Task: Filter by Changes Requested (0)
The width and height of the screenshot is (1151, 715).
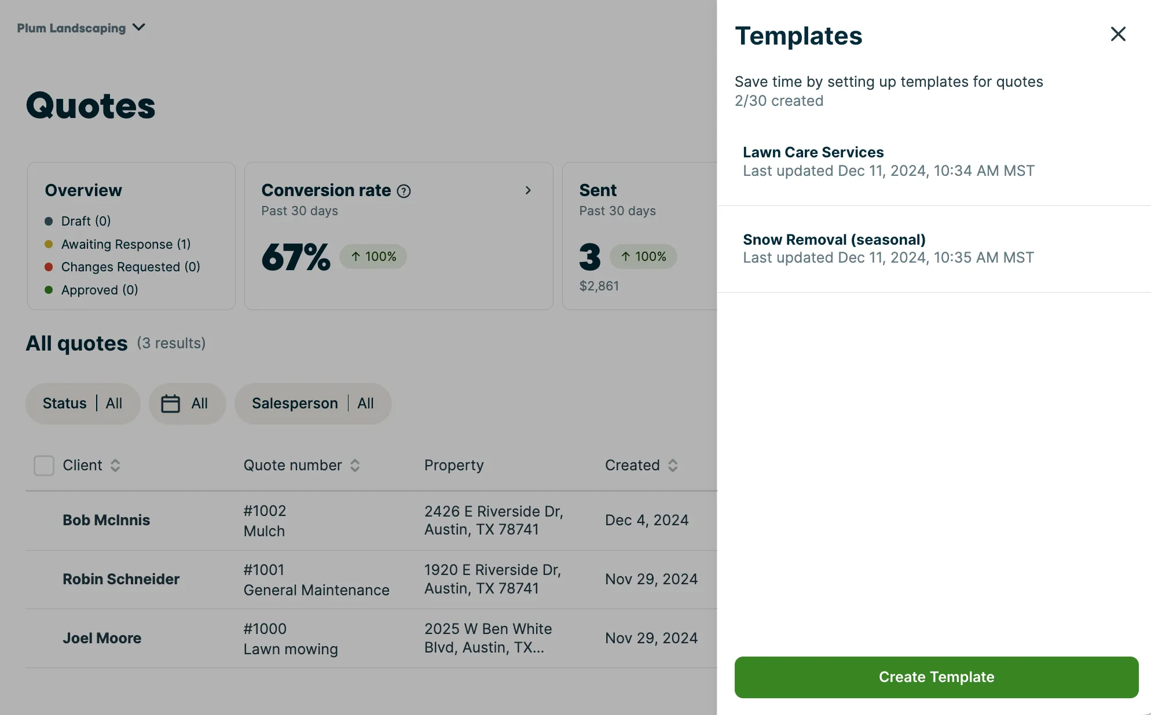Action: [x=122, y=267]
